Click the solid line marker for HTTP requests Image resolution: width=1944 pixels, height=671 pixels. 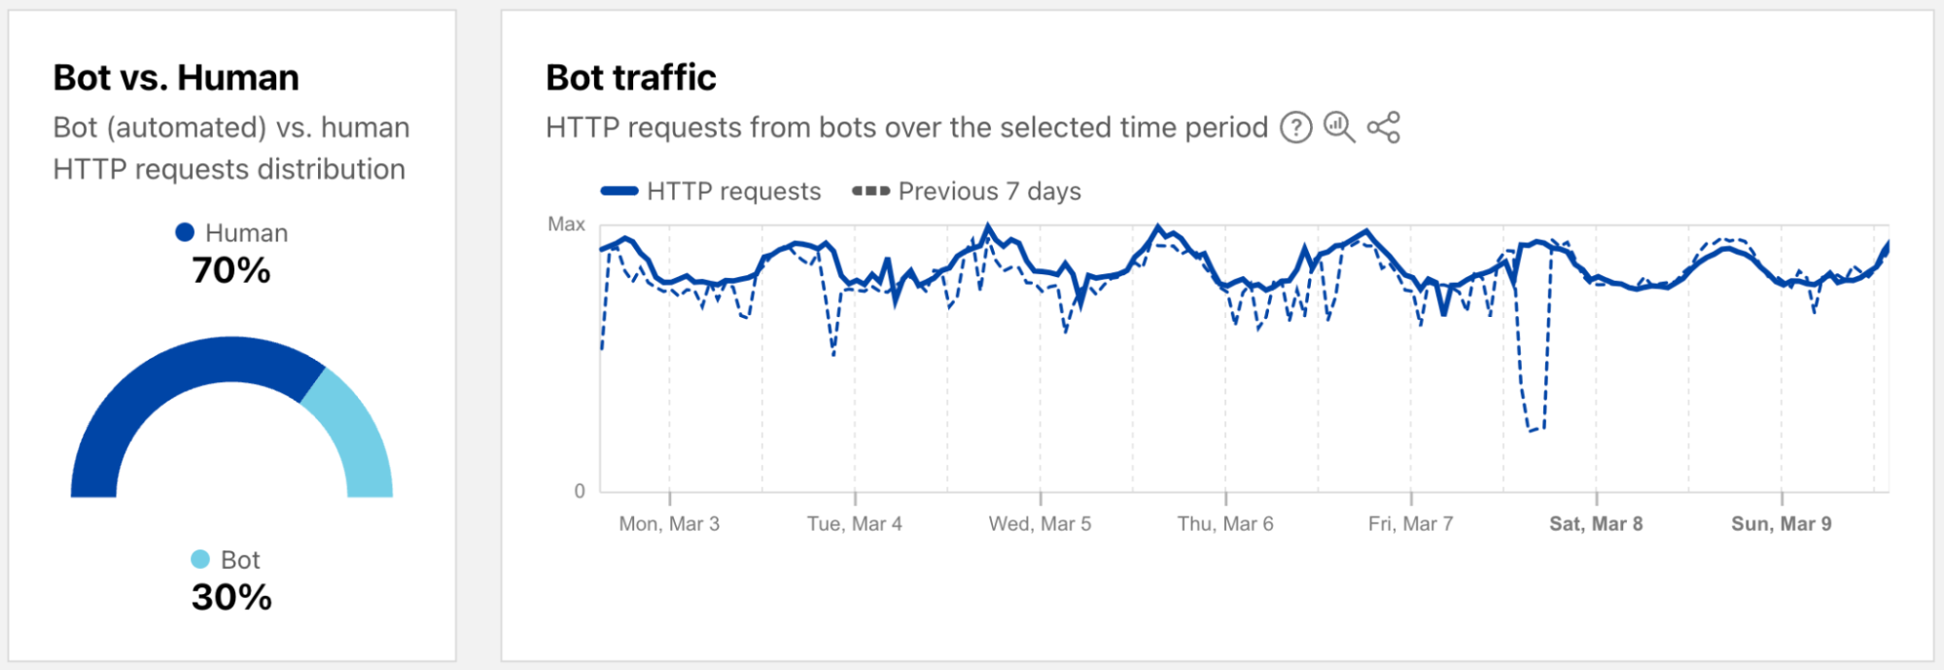(x=619, y=192)
